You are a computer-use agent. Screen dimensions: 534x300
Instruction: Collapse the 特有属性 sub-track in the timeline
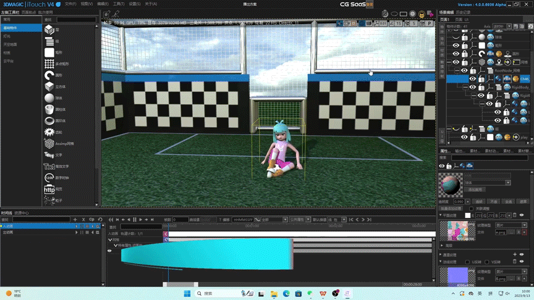(x=116, y=245)
